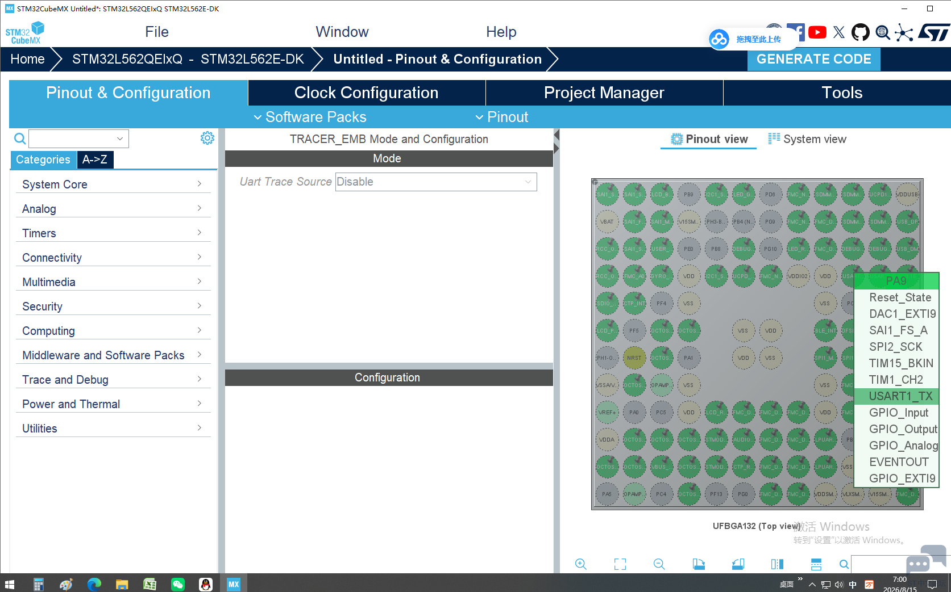Expand the Multimedia category
Screen dimensions: 951x592
pos(113,282)
